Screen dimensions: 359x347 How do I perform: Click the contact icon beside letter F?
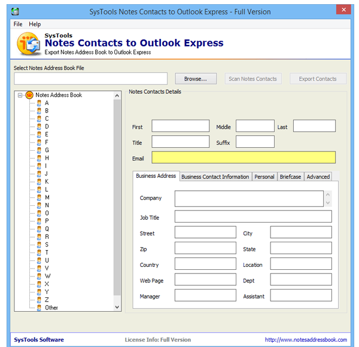tap(39, 142)
